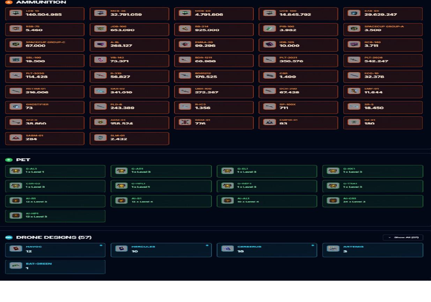Open the Artemis drone design card

(373, 250)
